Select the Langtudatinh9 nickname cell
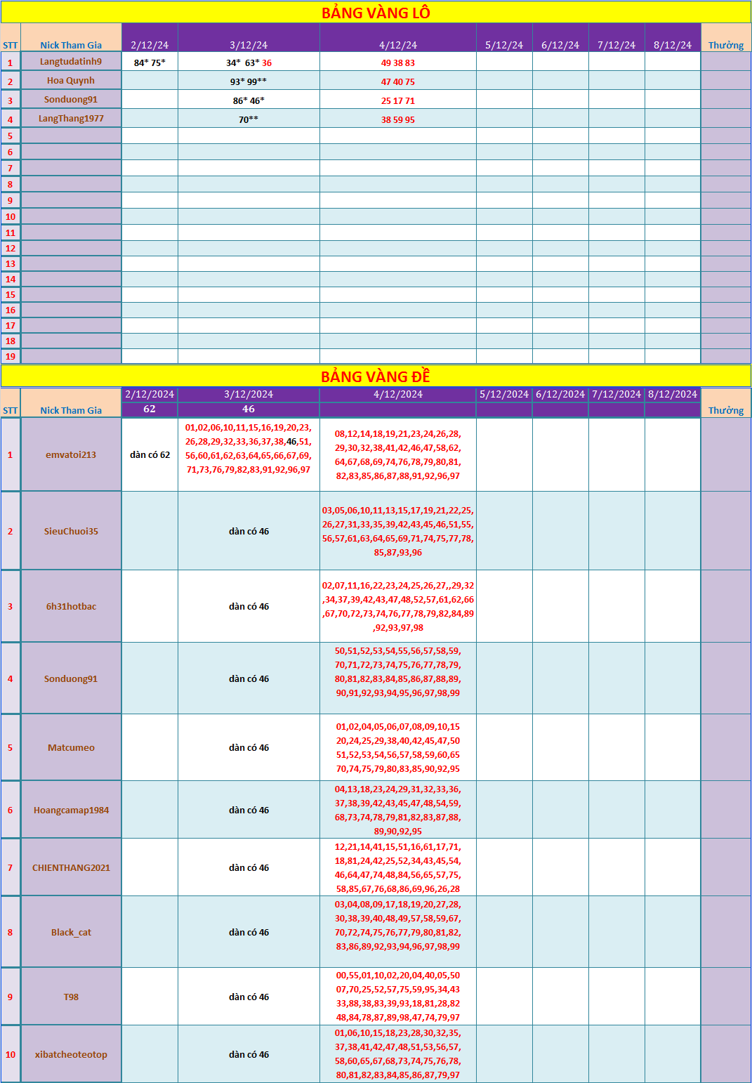 click(71, 62)
